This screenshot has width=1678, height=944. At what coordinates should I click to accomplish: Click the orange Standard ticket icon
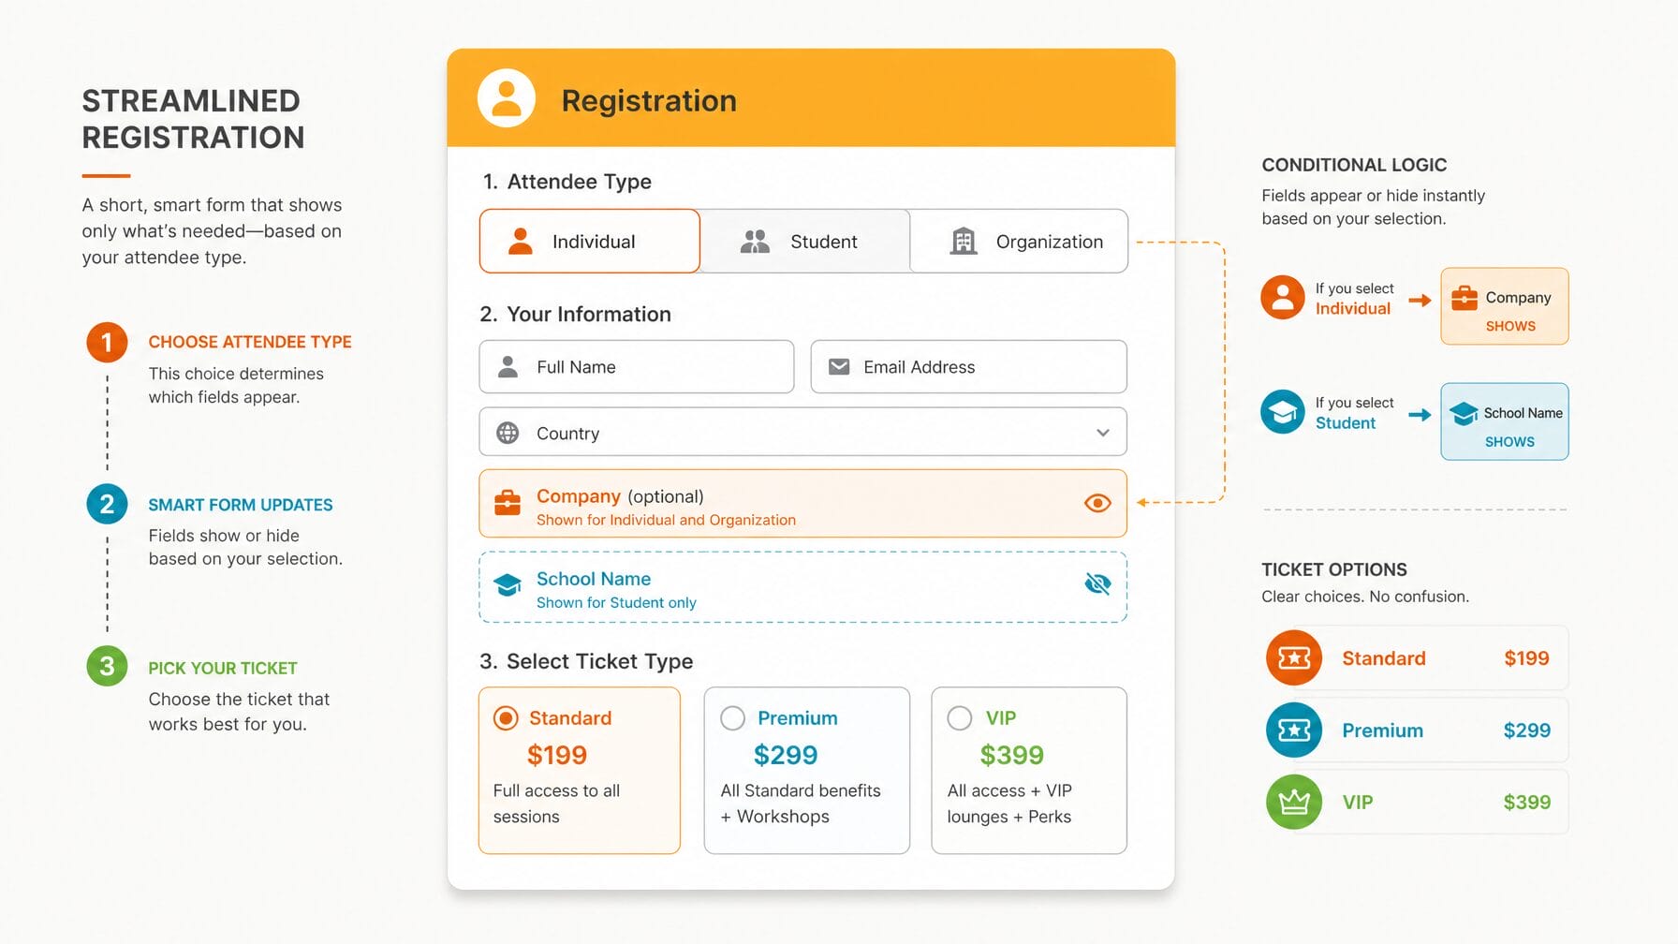(x=1294, y=658)
